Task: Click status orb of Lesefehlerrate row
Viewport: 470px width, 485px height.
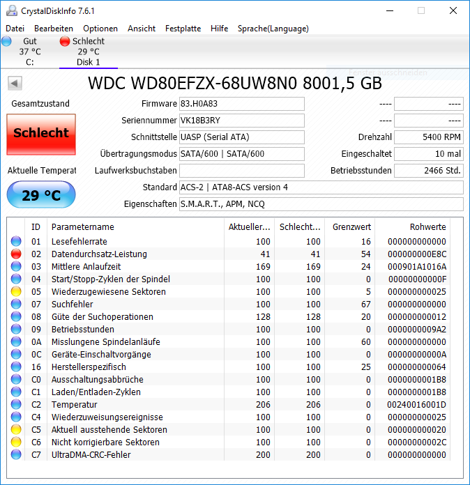Action: point(16,241)
